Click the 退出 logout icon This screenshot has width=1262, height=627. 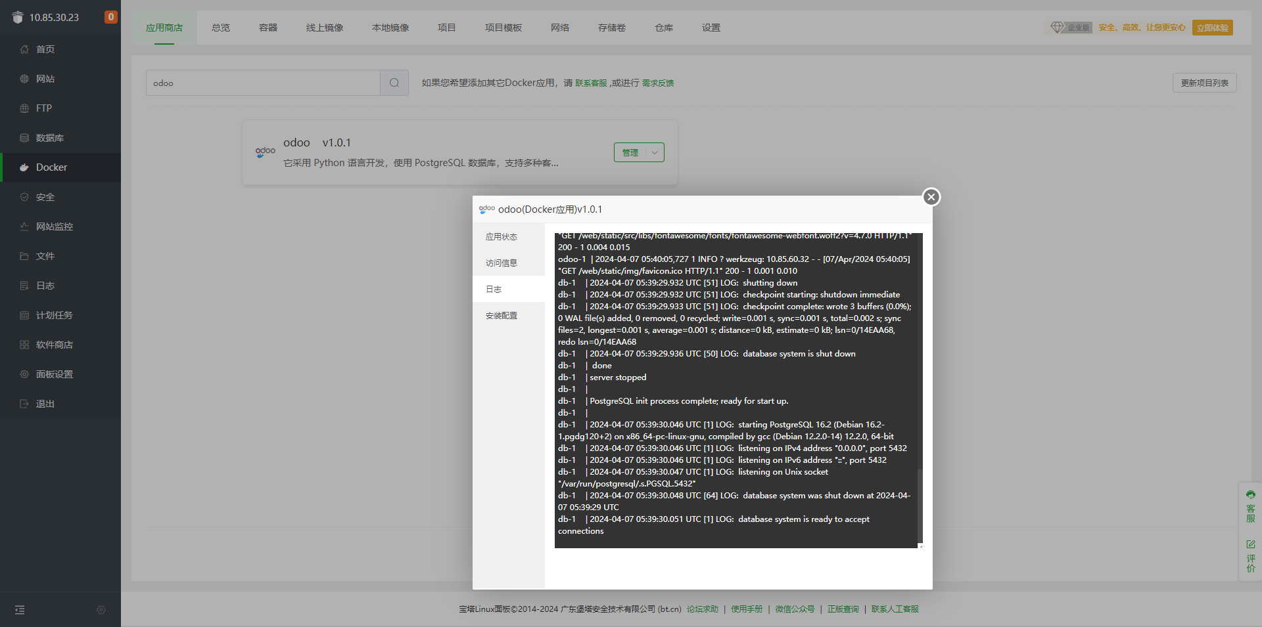coord(24,404)
